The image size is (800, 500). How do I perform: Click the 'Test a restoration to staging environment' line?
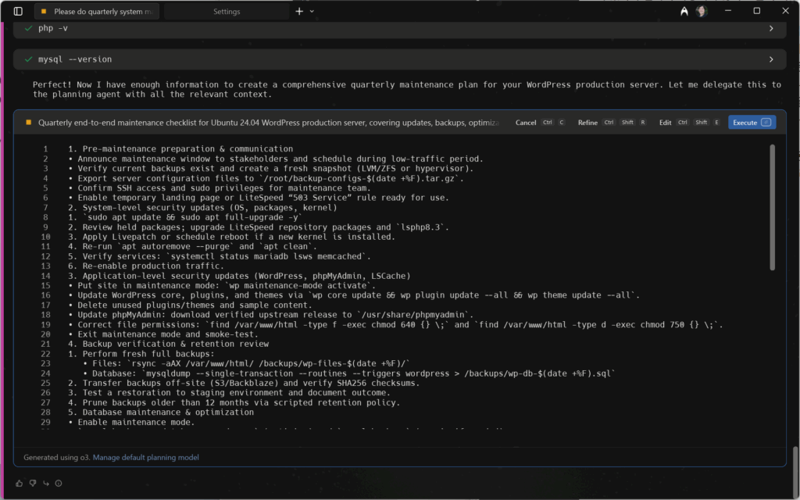229,393
